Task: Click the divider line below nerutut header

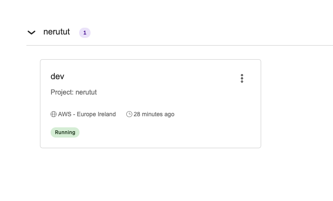Action: (x=179, y=45)
